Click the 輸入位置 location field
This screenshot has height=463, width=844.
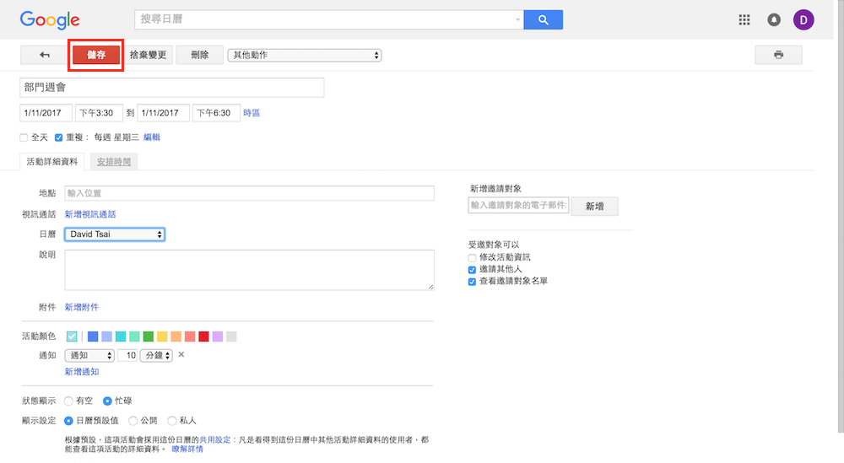point(249,193)
